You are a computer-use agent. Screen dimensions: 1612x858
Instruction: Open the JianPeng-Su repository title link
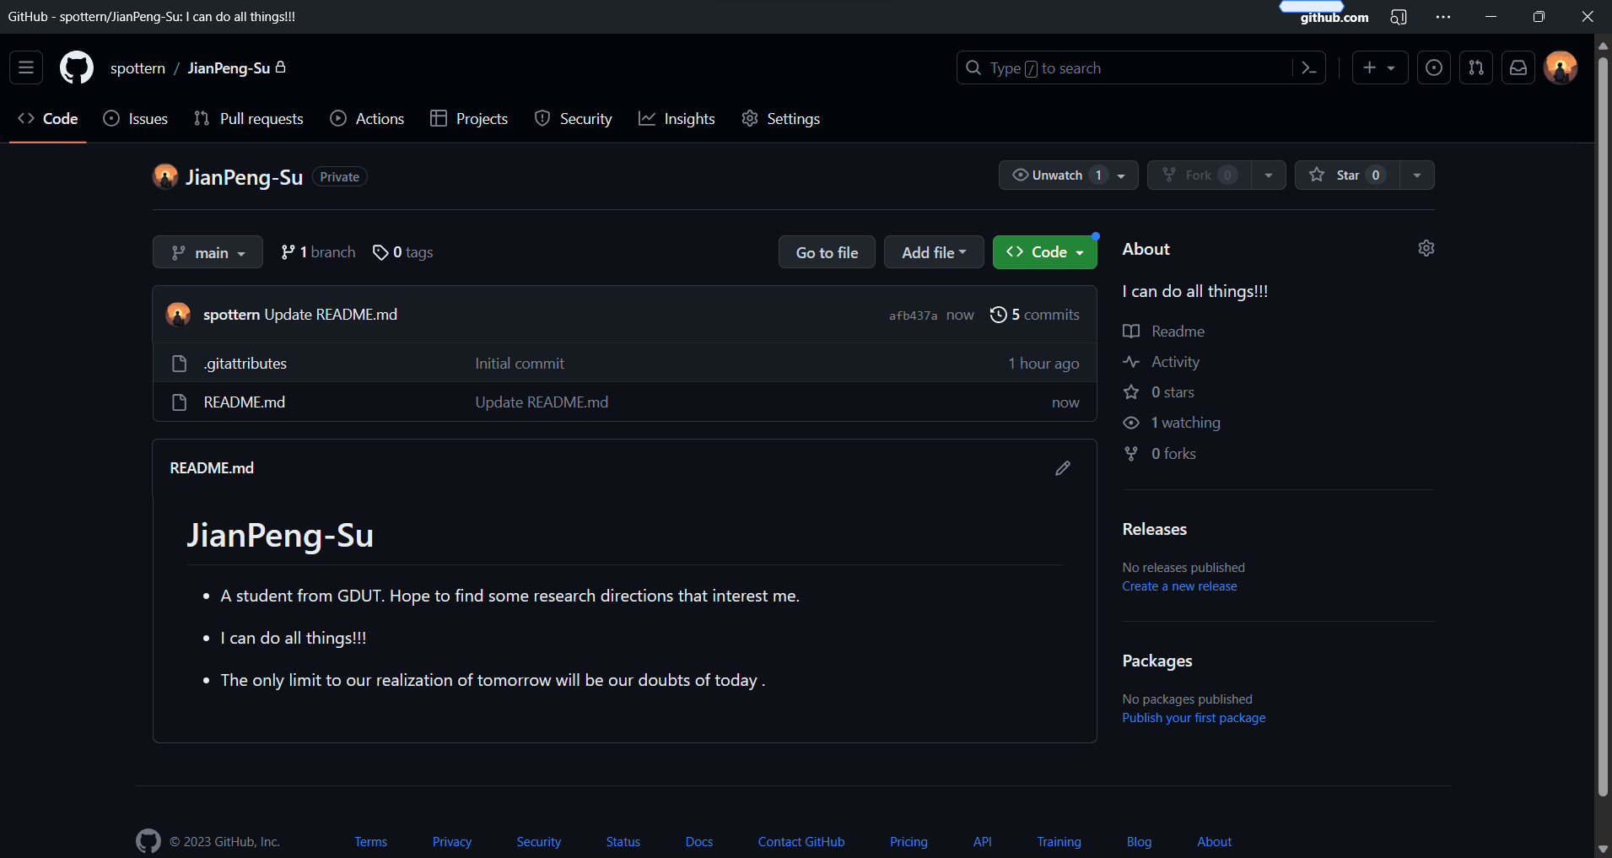[245, 177]
